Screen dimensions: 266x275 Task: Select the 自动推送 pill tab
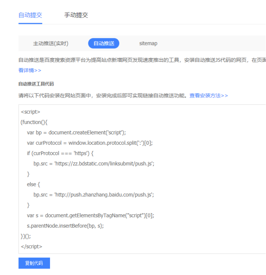coord(103,43)
